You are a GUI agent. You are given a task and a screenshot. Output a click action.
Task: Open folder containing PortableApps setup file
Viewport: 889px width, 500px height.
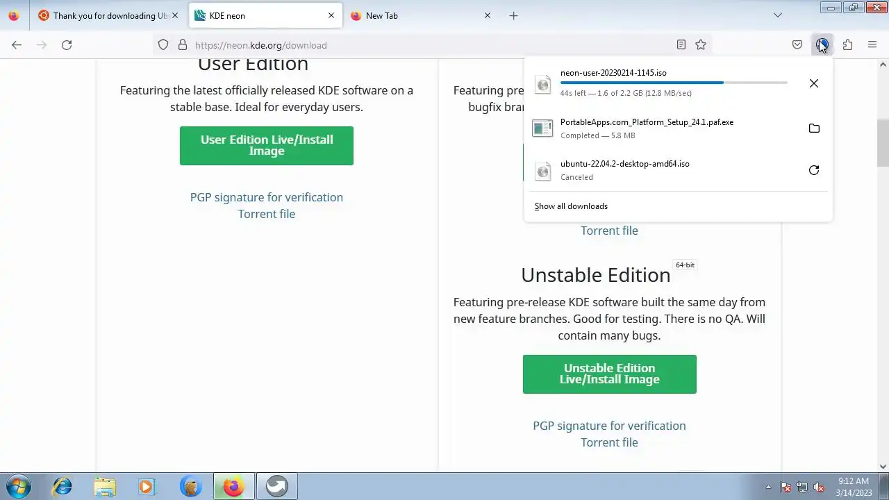click(x=814, y=128)
